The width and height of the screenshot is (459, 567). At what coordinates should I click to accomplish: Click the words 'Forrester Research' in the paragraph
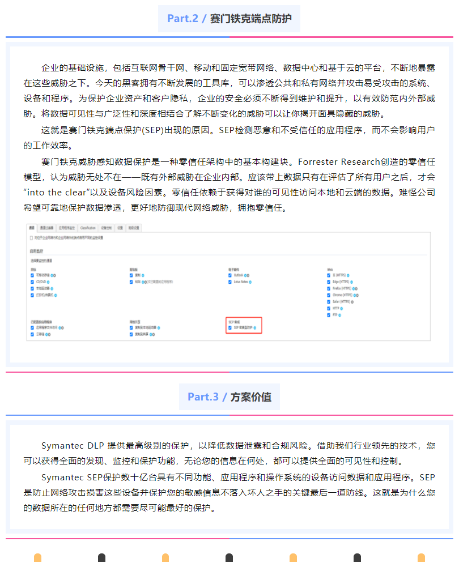pos(338,161)
